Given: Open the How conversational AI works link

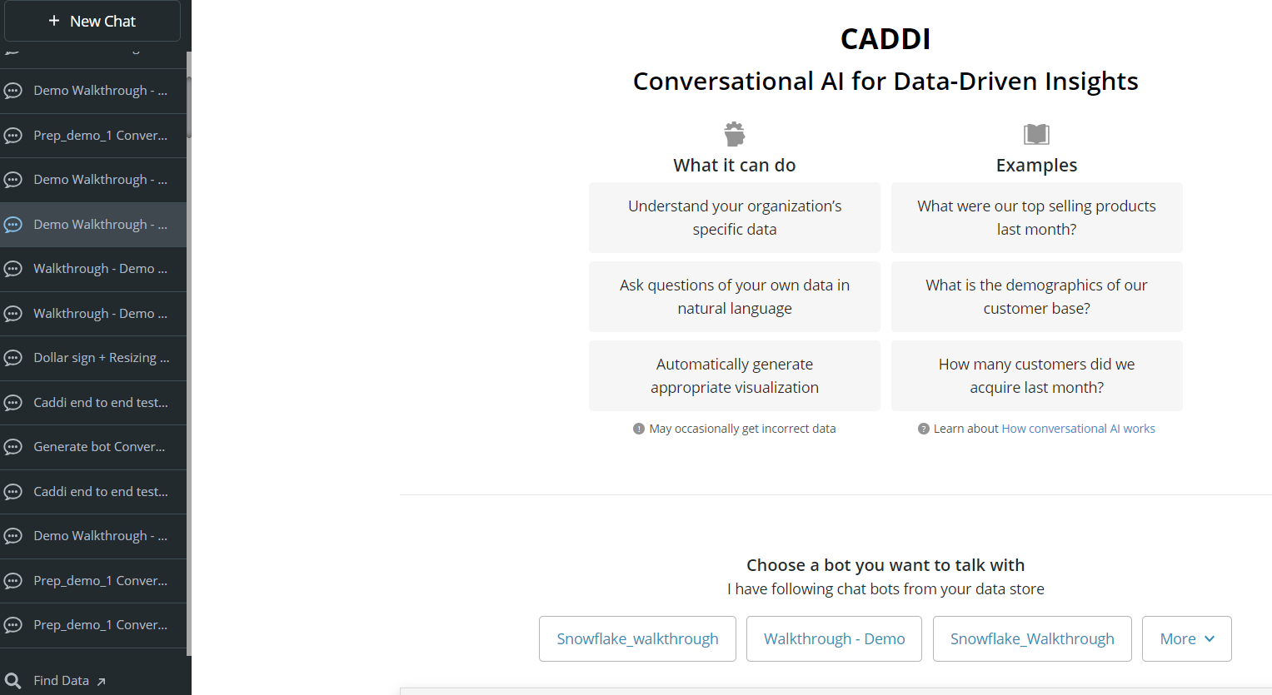Looking at the screenshot, I should pyautogui.click(x=1078, y=429).
